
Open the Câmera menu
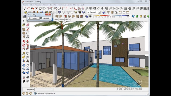pos(46,5)
